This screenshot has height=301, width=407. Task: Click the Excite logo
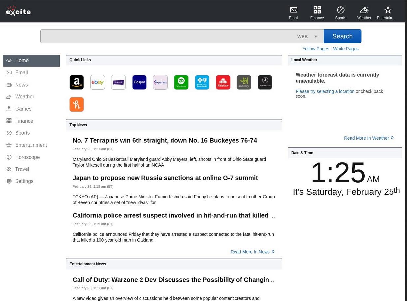click(18, 11)
